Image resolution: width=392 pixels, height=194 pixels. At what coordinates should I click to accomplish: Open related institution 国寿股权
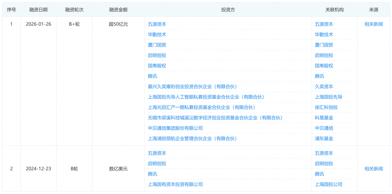pyautogui.click(x=324, y=66)
